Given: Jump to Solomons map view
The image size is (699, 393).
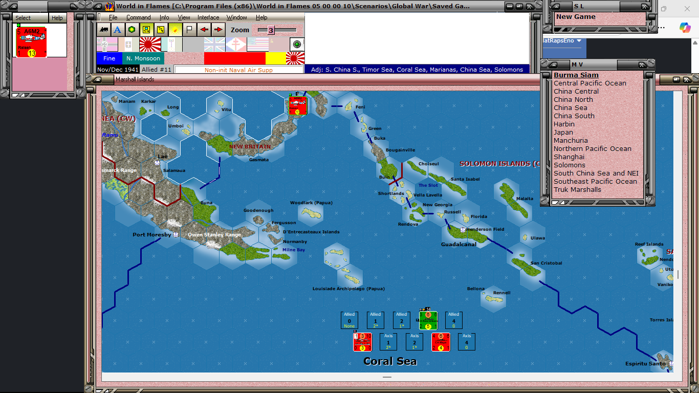Looking at the screenshot, I should pyautogui.click(x=569, y=165).
